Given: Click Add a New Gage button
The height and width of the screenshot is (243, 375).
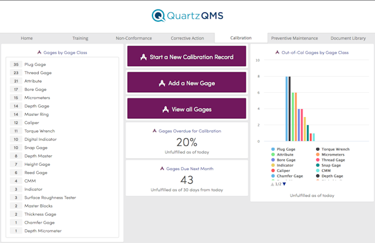Looking at the screenshot, I should 186,82.
